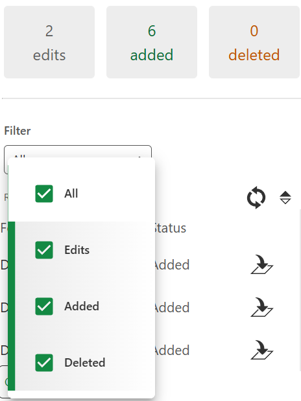Open the 2 edits summary card
The image size is (301, 401).
49,42
